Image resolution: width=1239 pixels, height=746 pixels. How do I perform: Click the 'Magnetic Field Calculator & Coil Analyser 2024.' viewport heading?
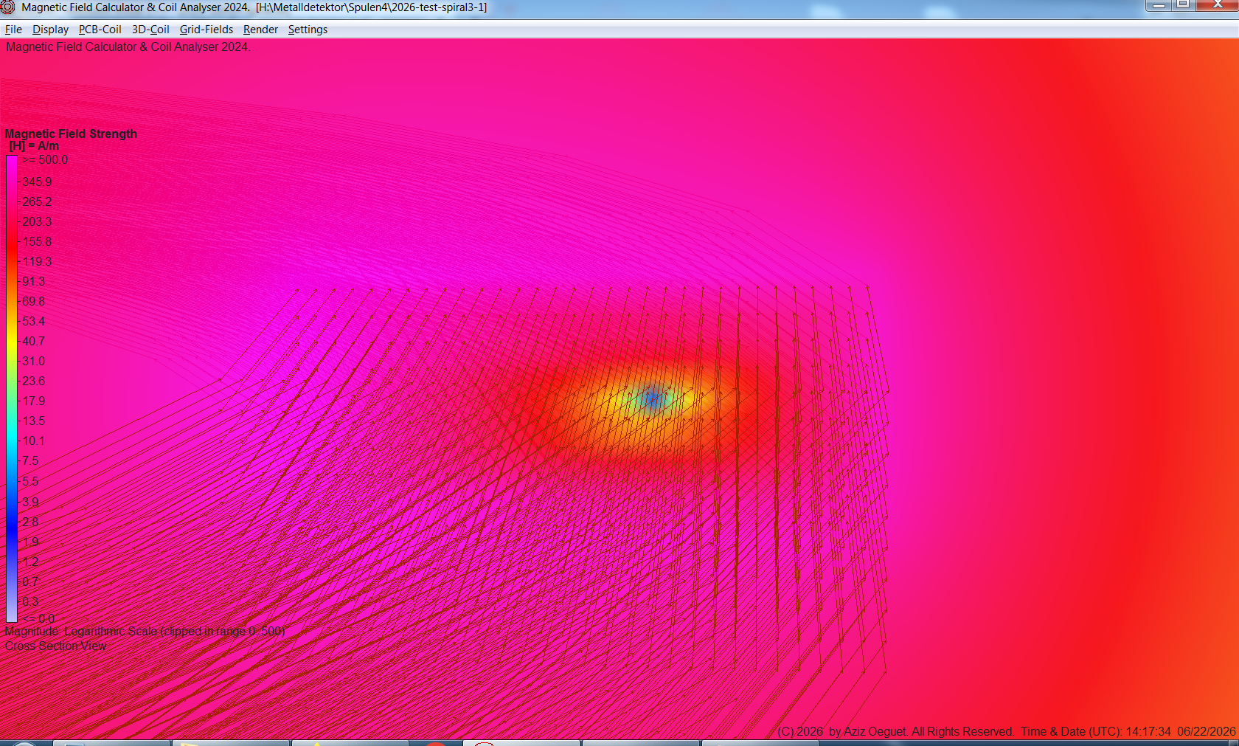[128, 46]
